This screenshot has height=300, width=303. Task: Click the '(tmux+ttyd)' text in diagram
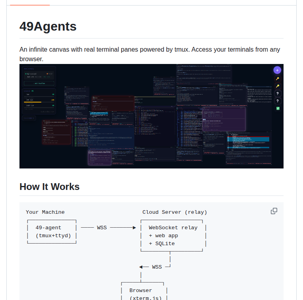click(x=53, y=236)
